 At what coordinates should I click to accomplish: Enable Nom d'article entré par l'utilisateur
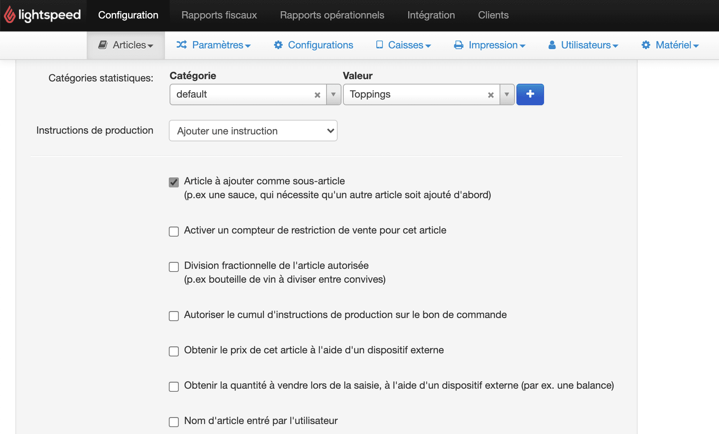[173, 421]
